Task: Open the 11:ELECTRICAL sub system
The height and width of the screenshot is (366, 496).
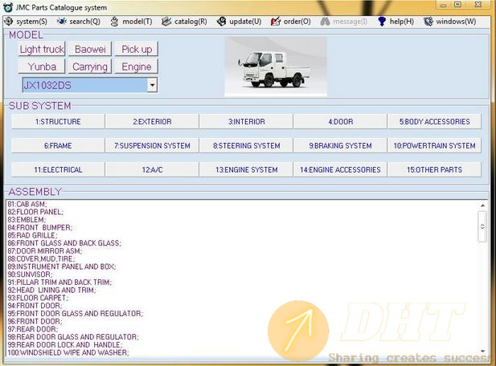Action: (x=58, y=169)
